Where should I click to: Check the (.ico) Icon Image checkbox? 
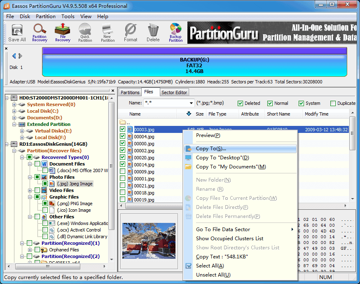click(45, 210)
